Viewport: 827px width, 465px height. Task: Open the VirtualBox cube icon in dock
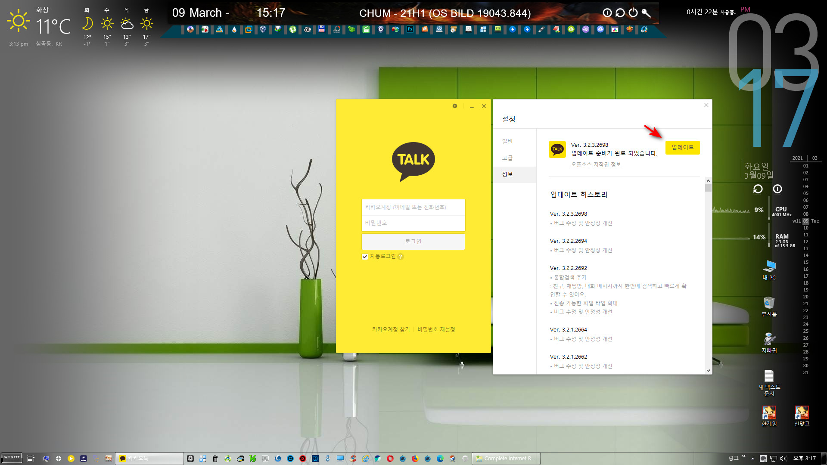click(263, 29)
